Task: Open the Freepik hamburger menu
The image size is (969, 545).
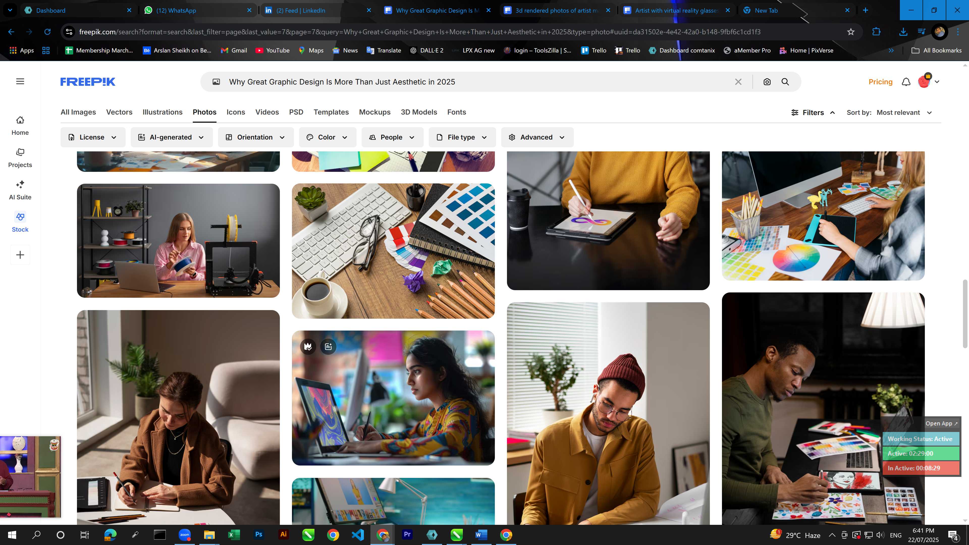Action: point(20,81)
